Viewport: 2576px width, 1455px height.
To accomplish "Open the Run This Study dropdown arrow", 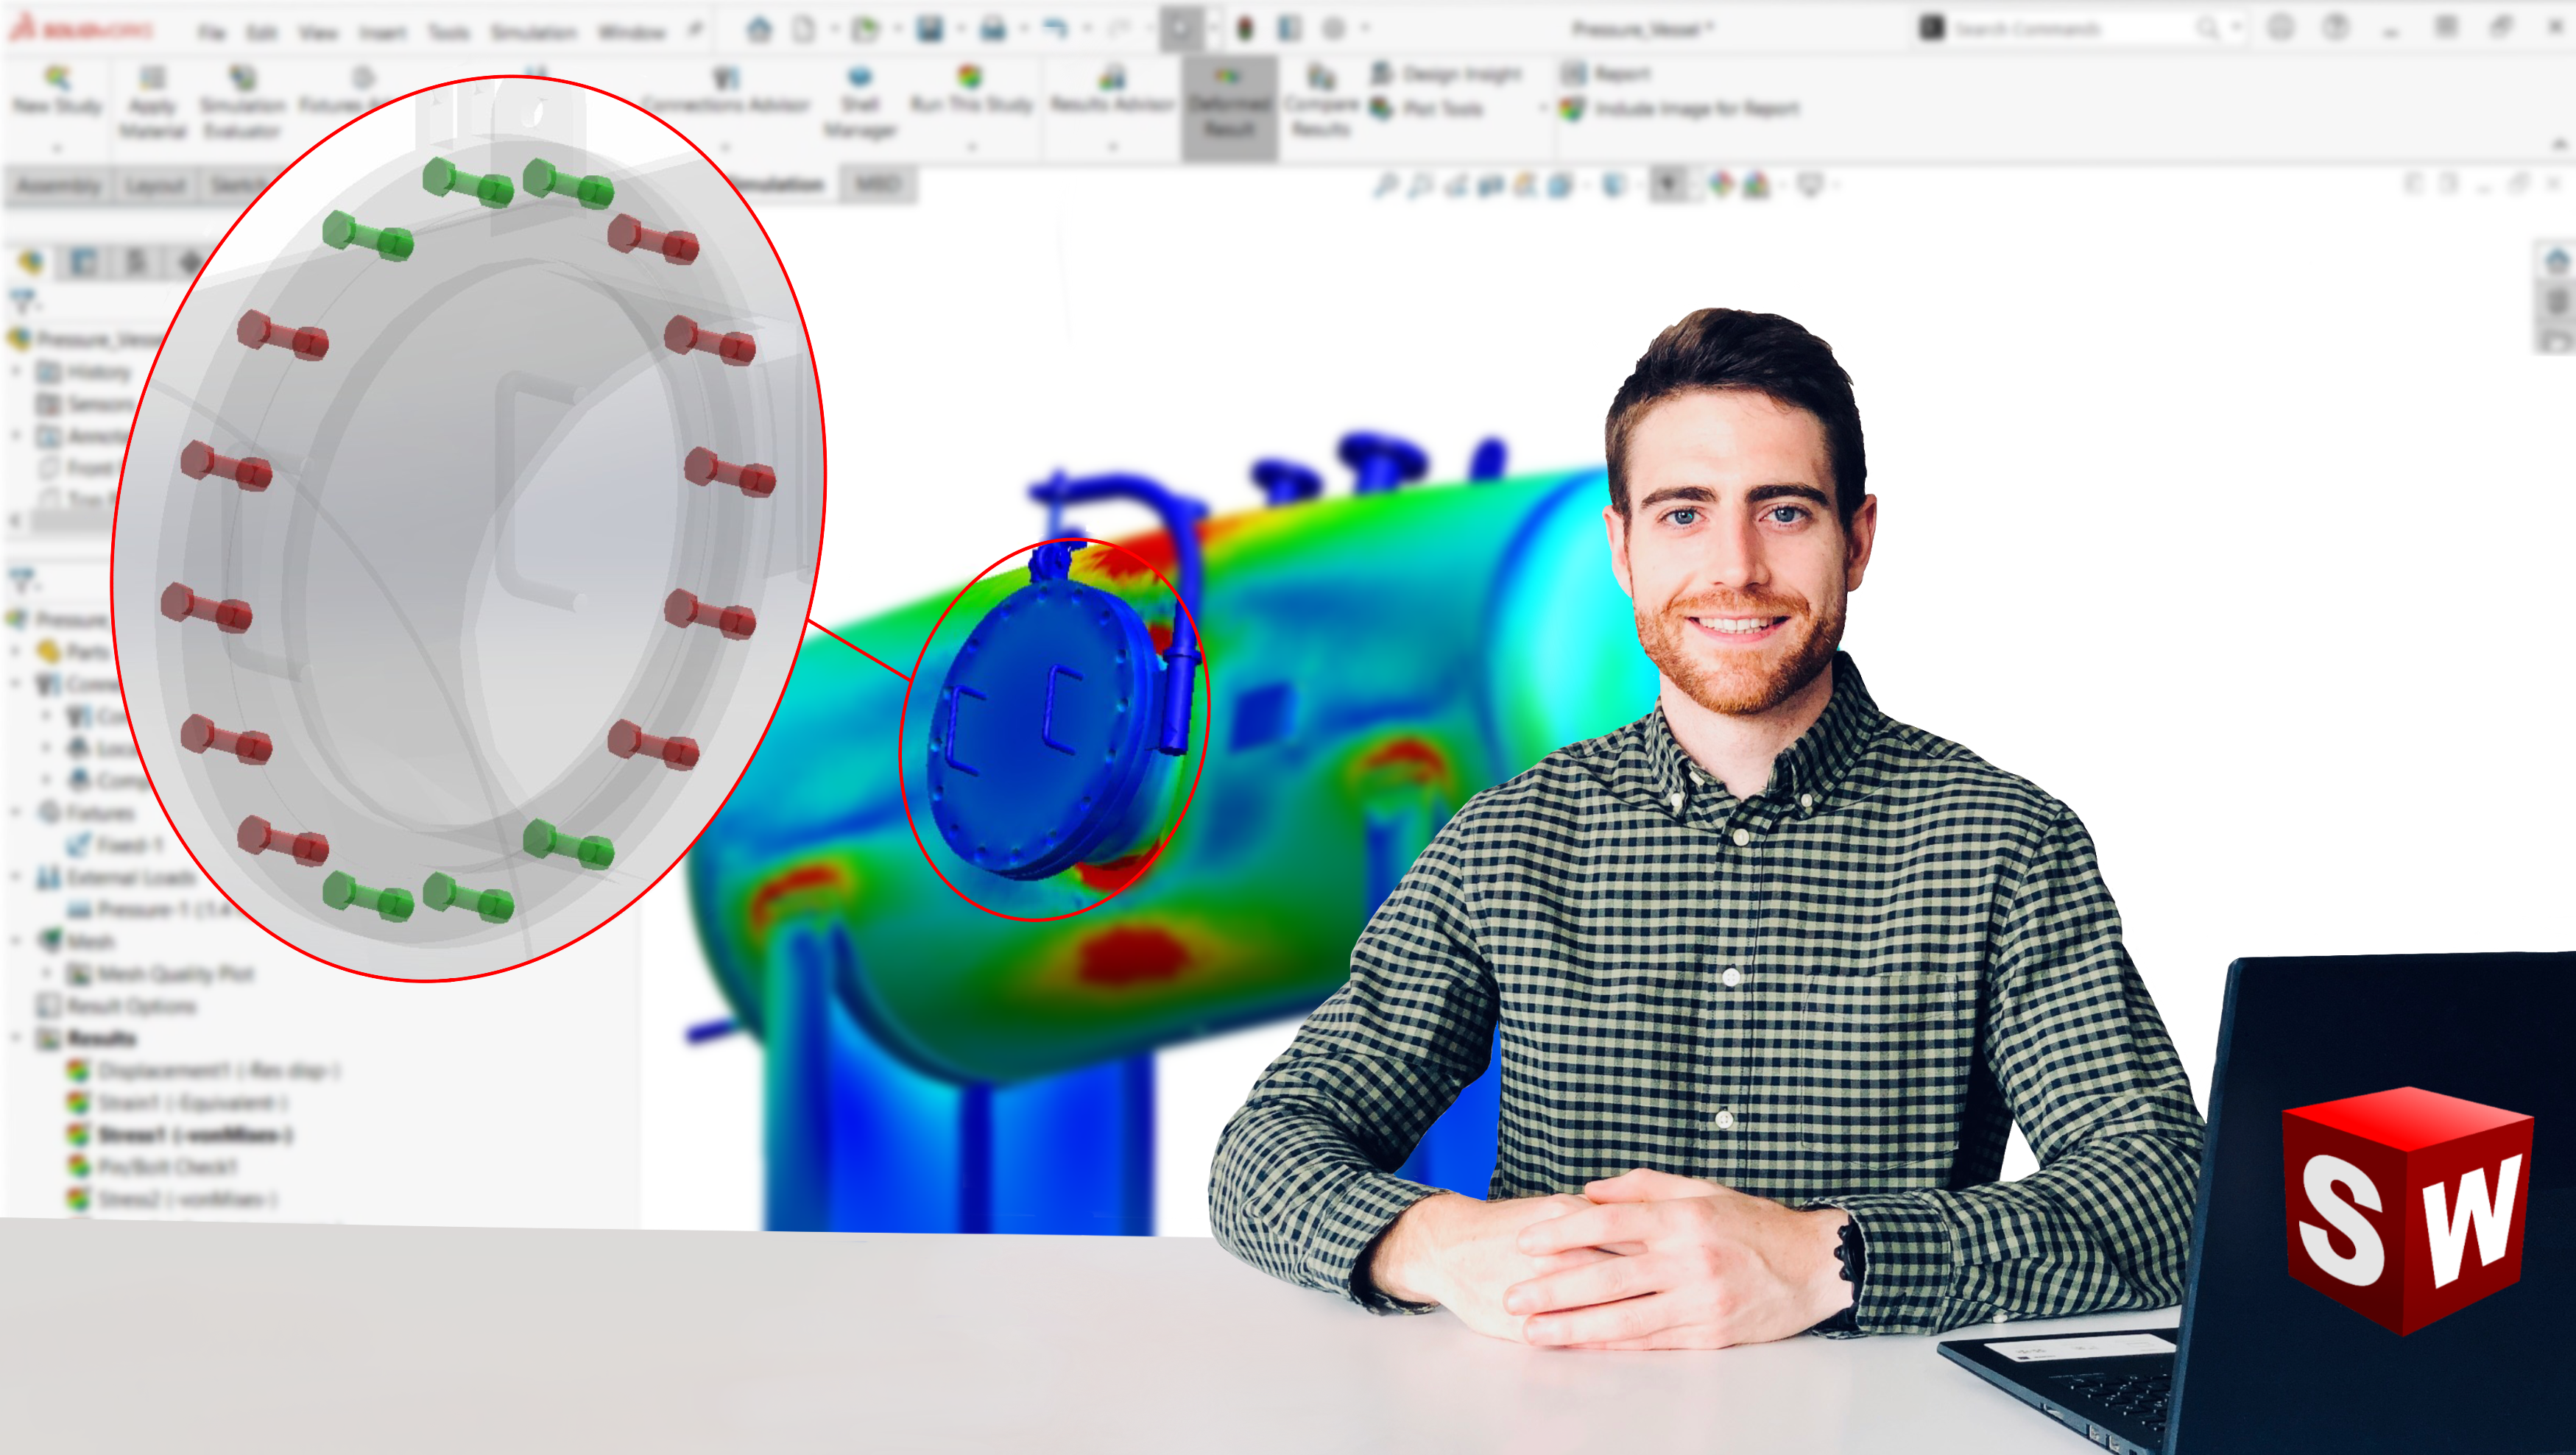I will pos(971,147).
